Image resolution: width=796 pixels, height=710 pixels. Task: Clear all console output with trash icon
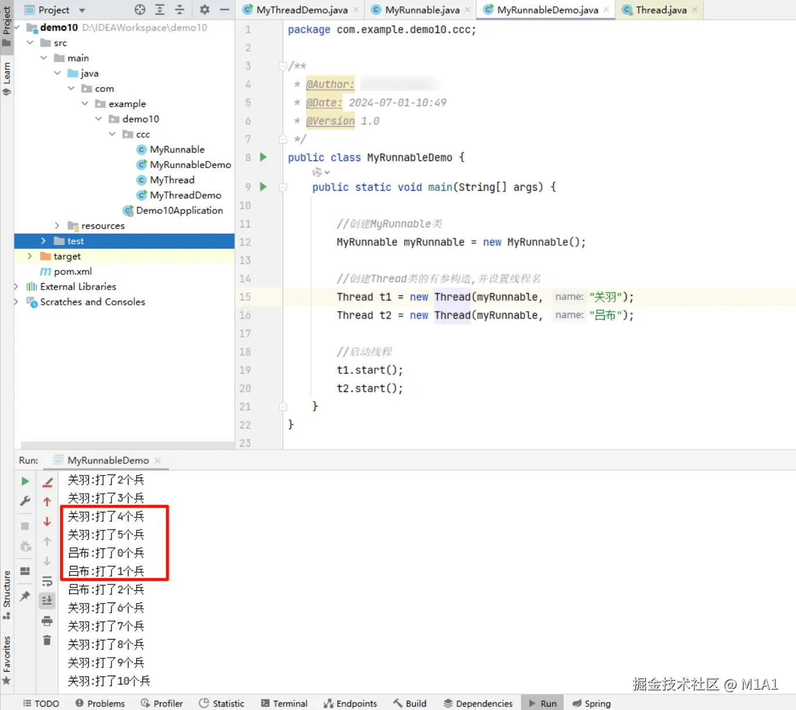click(x=47, y=640)
